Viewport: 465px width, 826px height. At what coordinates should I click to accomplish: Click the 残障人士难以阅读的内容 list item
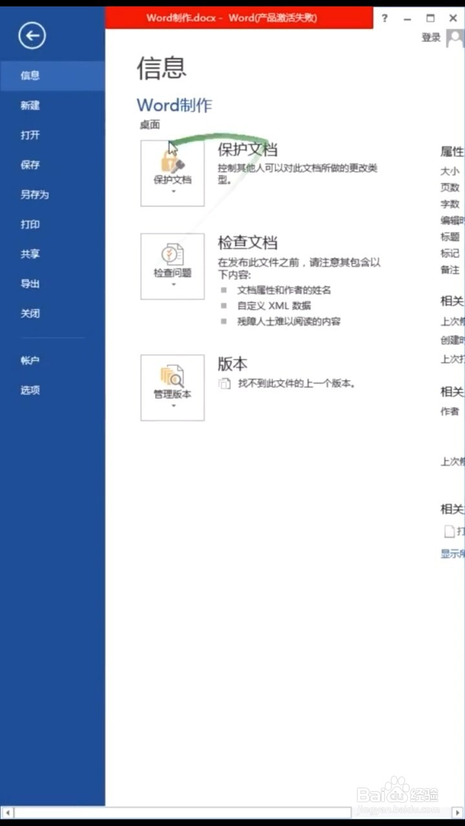pos(289,321)
